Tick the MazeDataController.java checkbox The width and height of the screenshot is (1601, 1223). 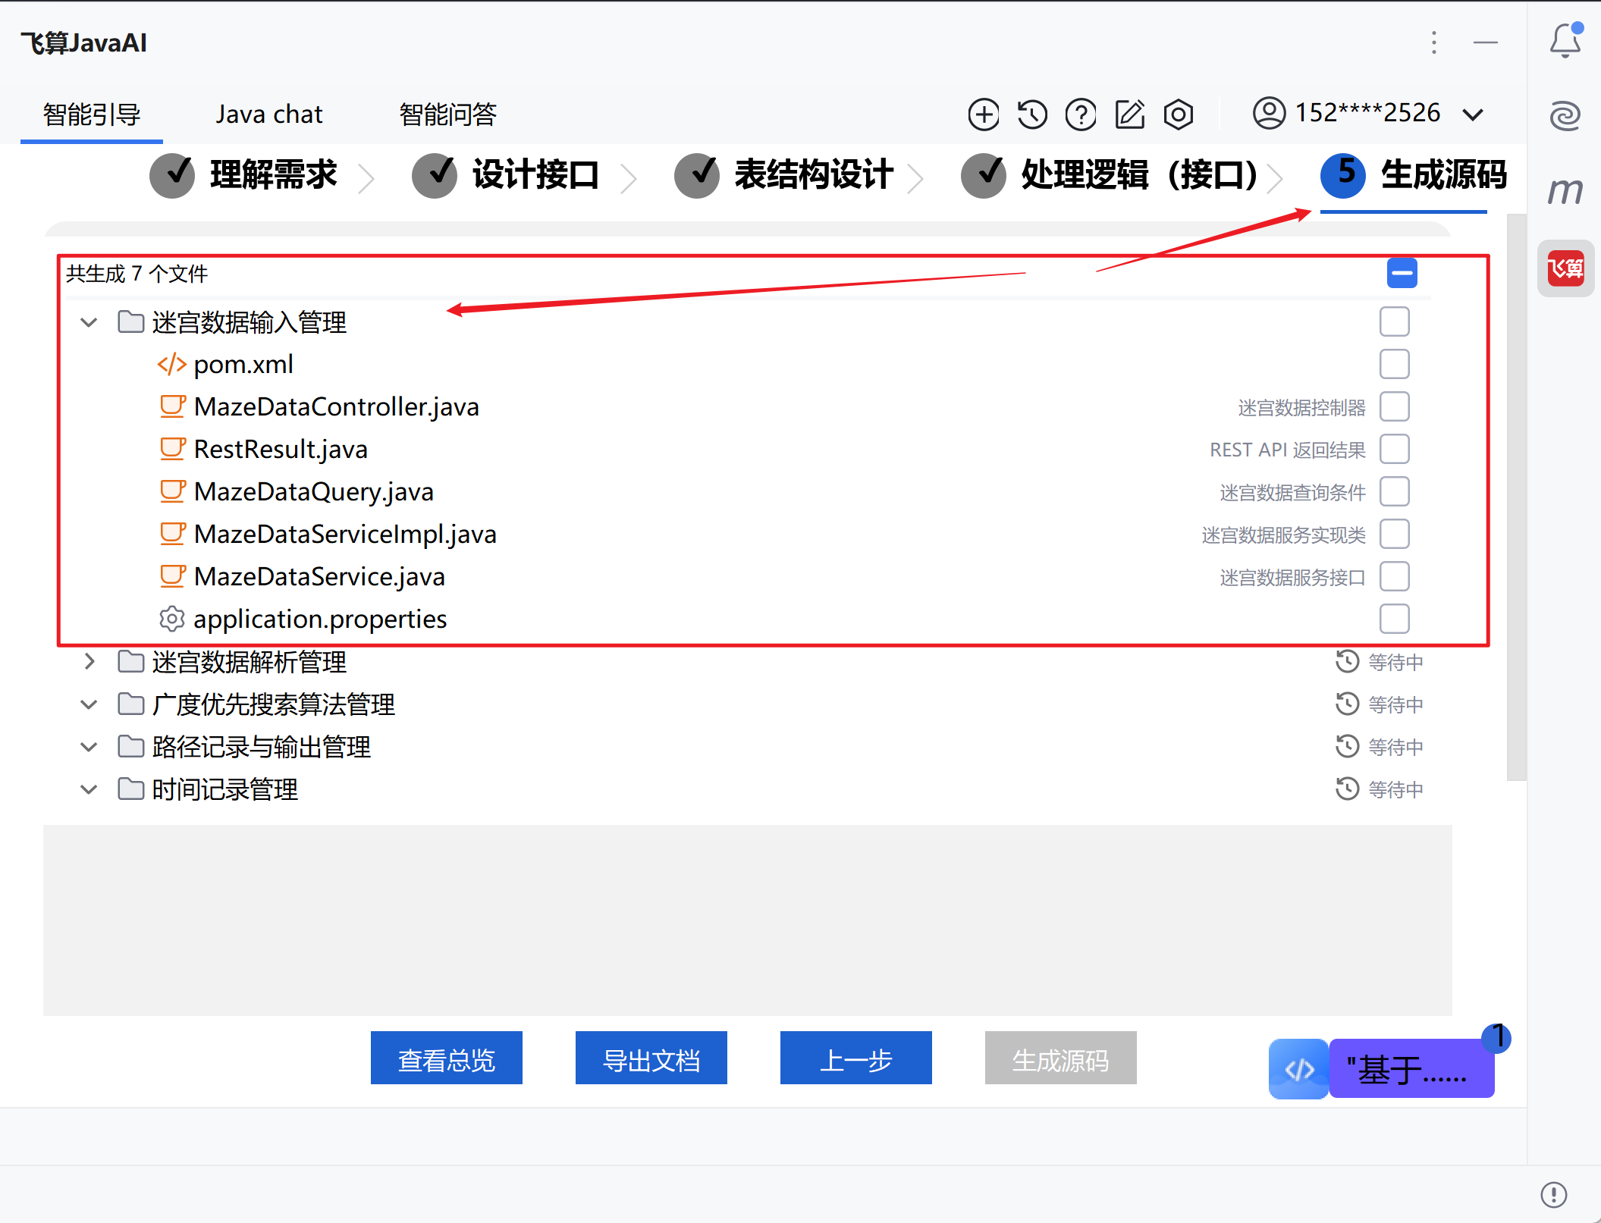[1394, 406]
